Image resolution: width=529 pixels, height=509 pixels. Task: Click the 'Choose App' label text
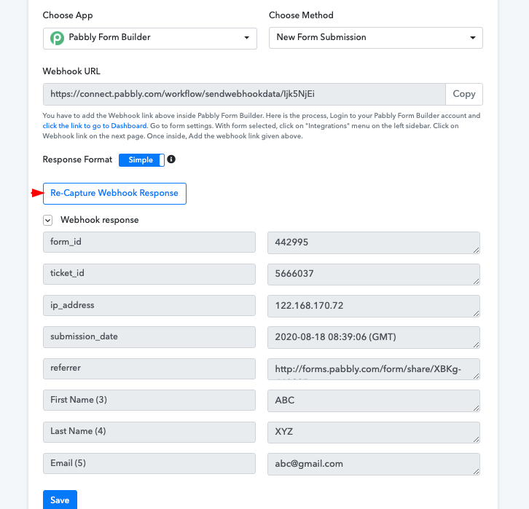click(x=68, y=15)
